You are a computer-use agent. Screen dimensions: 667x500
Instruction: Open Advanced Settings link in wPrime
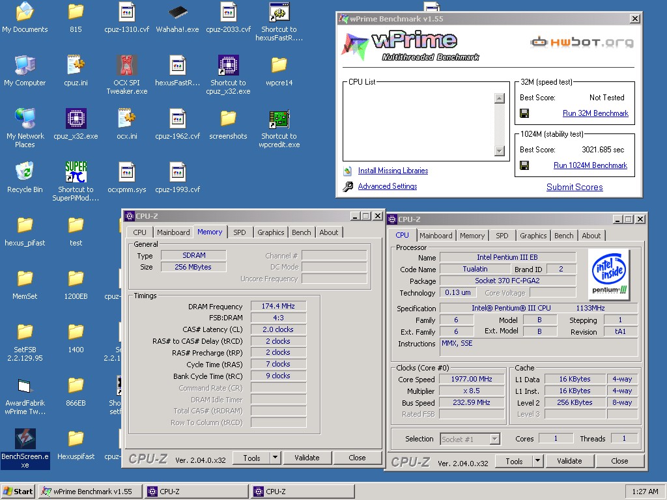(x=388, y=186)
